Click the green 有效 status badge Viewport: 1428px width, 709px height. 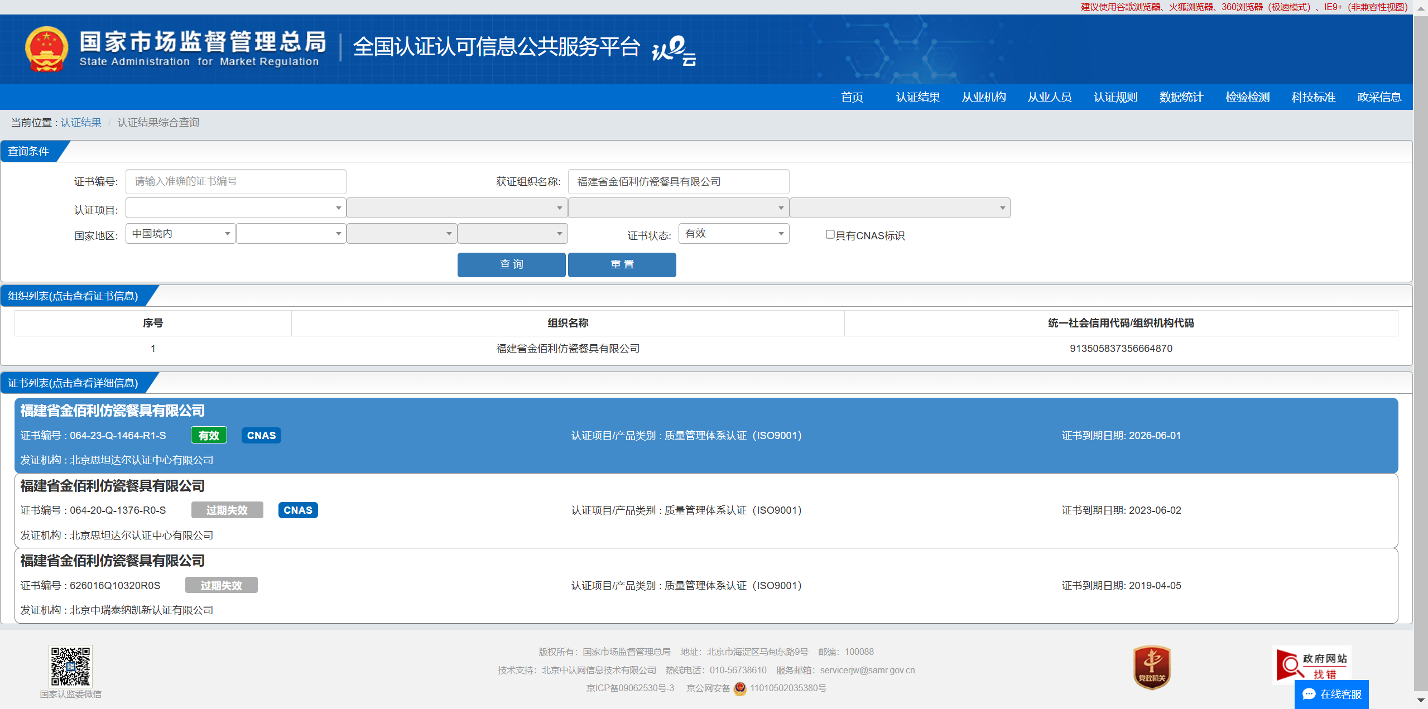point(209,435)
